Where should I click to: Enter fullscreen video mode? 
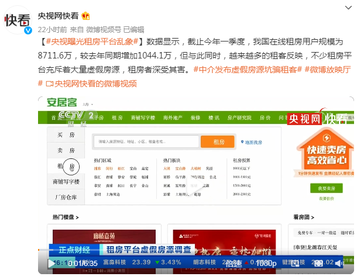click(x=318, y=263)
